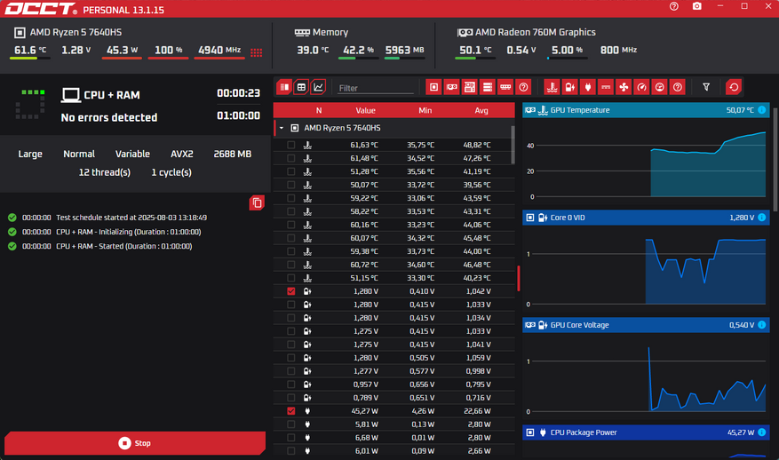This screenshot has width=779, height=460.
Task: Toggle frequency gauge sensor type filter
Action: coord(641,87)
